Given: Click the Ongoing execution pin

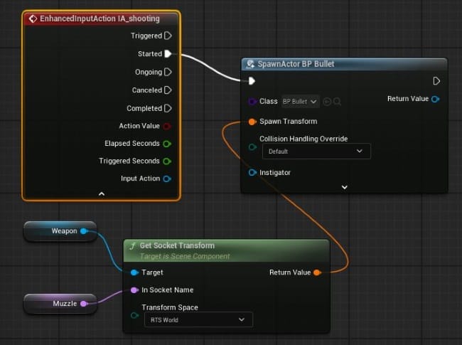Looking at the screenshot, I should pos(168,72).
